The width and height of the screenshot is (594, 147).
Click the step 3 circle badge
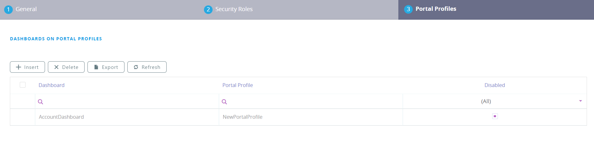click(408, 9)
